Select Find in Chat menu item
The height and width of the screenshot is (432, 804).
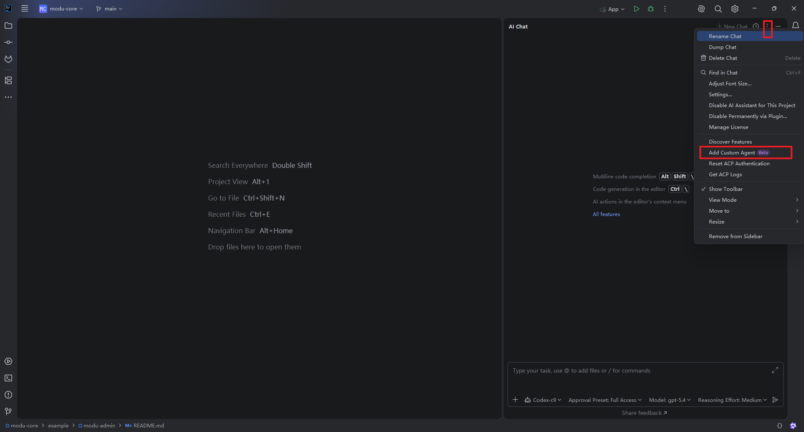[749, 73]
